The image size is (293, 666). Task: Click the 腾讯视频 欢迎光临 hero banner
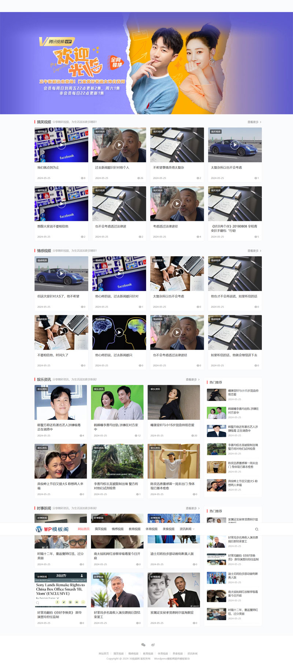click(x=146, y=63)
